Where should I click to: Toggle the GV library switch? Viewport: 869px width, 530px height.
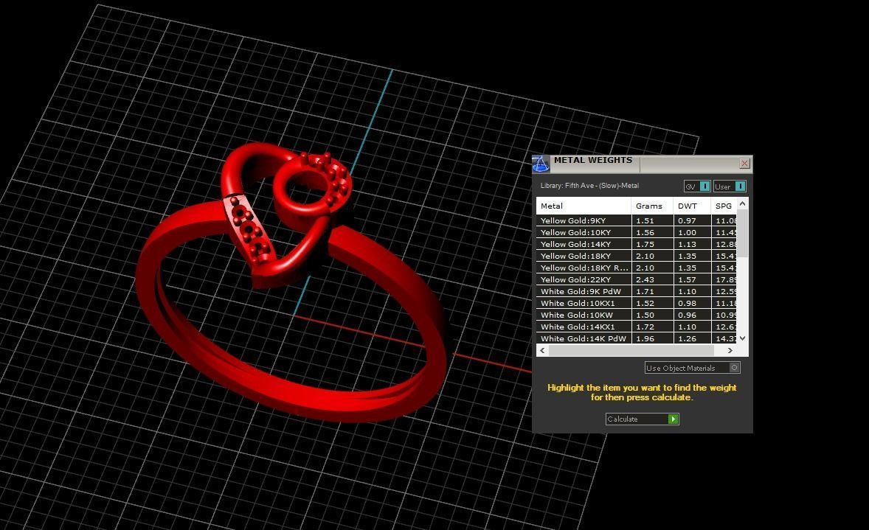(x=697, y=186)
